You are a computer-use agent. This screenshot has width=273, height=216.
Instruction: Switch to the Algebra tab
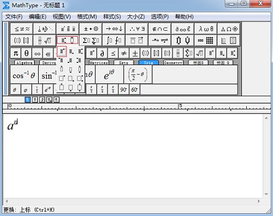pos(25,63)
